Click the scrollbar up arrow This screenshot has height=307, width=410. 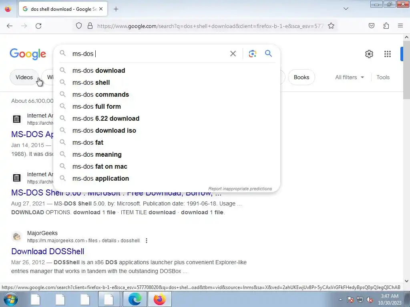(x=406, y=37)
